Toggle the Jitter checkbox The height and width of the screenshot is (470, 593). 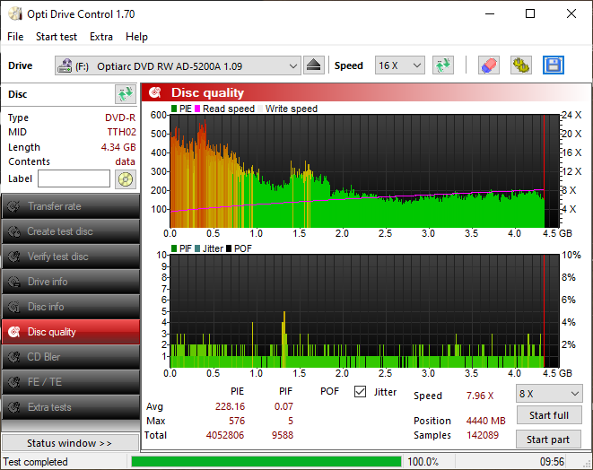(x=361, y=392)
